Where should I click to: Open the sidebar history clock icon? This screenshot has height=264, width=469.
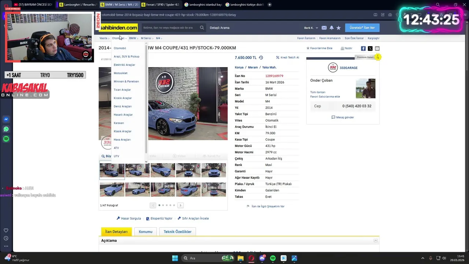6,238
